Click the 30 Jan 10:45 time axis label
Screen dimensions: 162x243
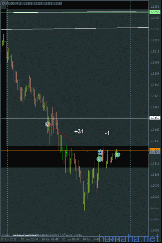click(70, 240)
